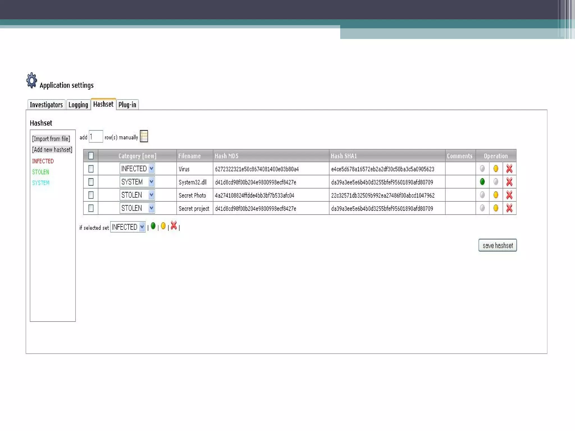This screenshot has width=575, height=431.
Task: Click the add rows notepad icon
Action: (144, 136)
